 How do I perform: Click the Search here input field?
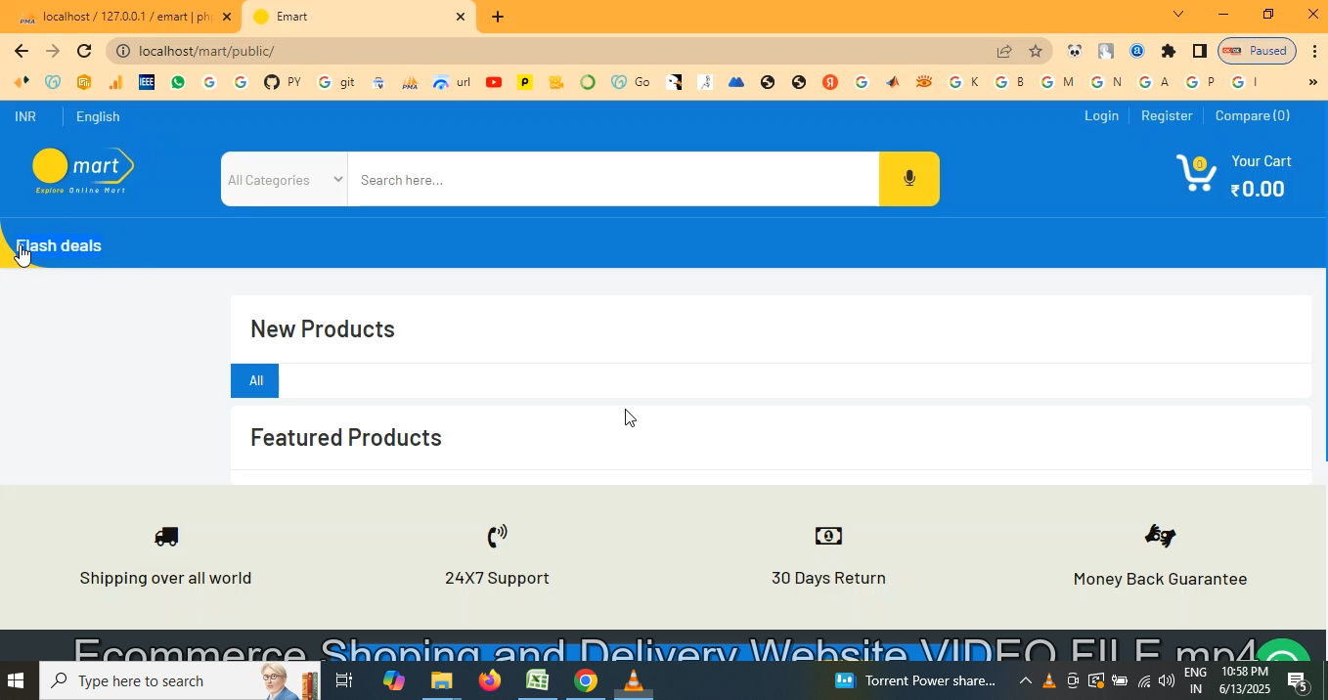(613, 180)
